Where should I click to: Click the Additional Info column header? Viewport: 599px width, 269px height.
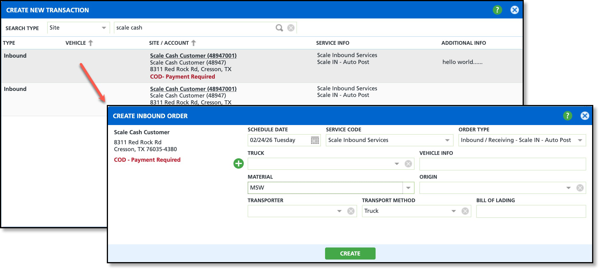point(463,43)
